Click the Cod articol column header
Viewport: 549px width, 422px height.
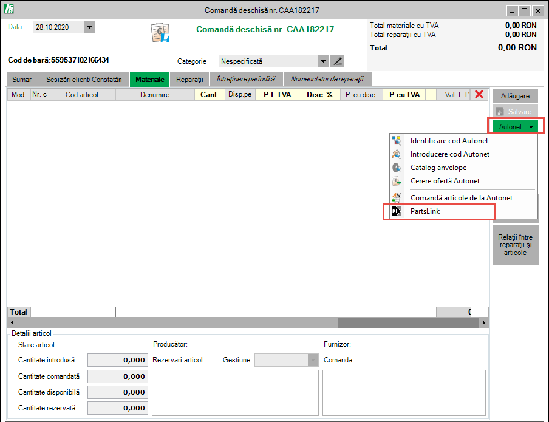click(x=82, y=95)
